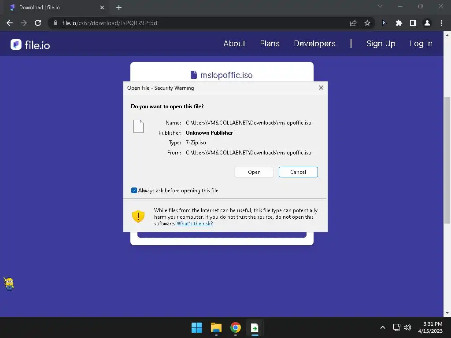
Task: Close the Security Warning dialog
Action: (x=321, y=88)
